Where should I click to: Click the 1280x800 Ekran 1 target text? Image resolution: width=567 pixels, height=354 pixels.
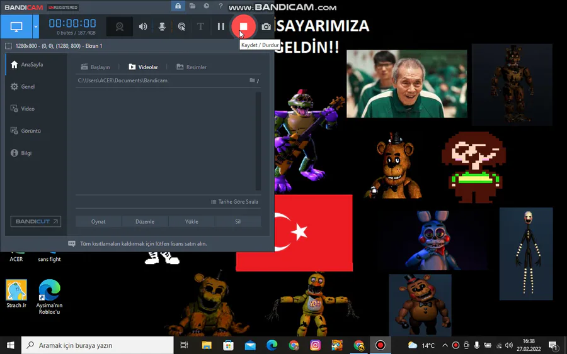[x=59, y=46]
